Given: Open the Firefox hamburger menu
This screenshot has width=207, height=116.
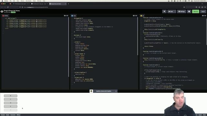Looking at the screenshot, I should [x=205, y=7].
